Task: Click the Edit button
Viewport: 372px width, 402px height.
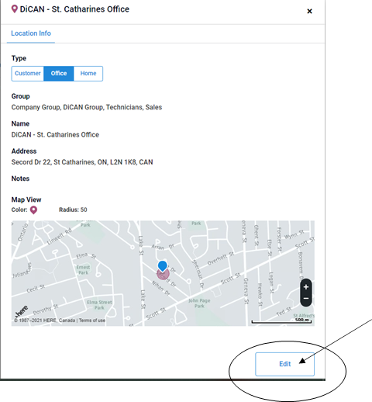Action: pos(284,364)
